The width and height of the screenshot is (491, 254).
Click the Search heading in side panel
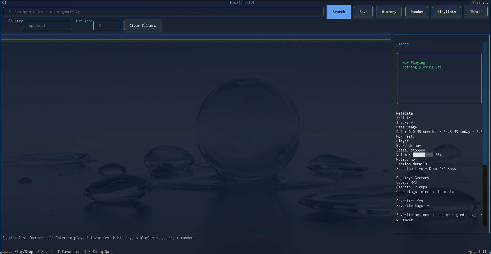[402, 44]
